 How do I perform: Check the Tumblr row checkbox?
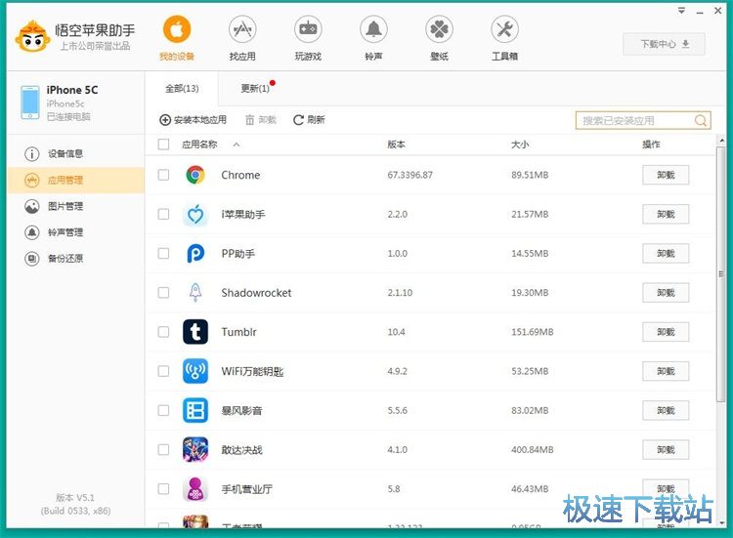pos(163,332)
